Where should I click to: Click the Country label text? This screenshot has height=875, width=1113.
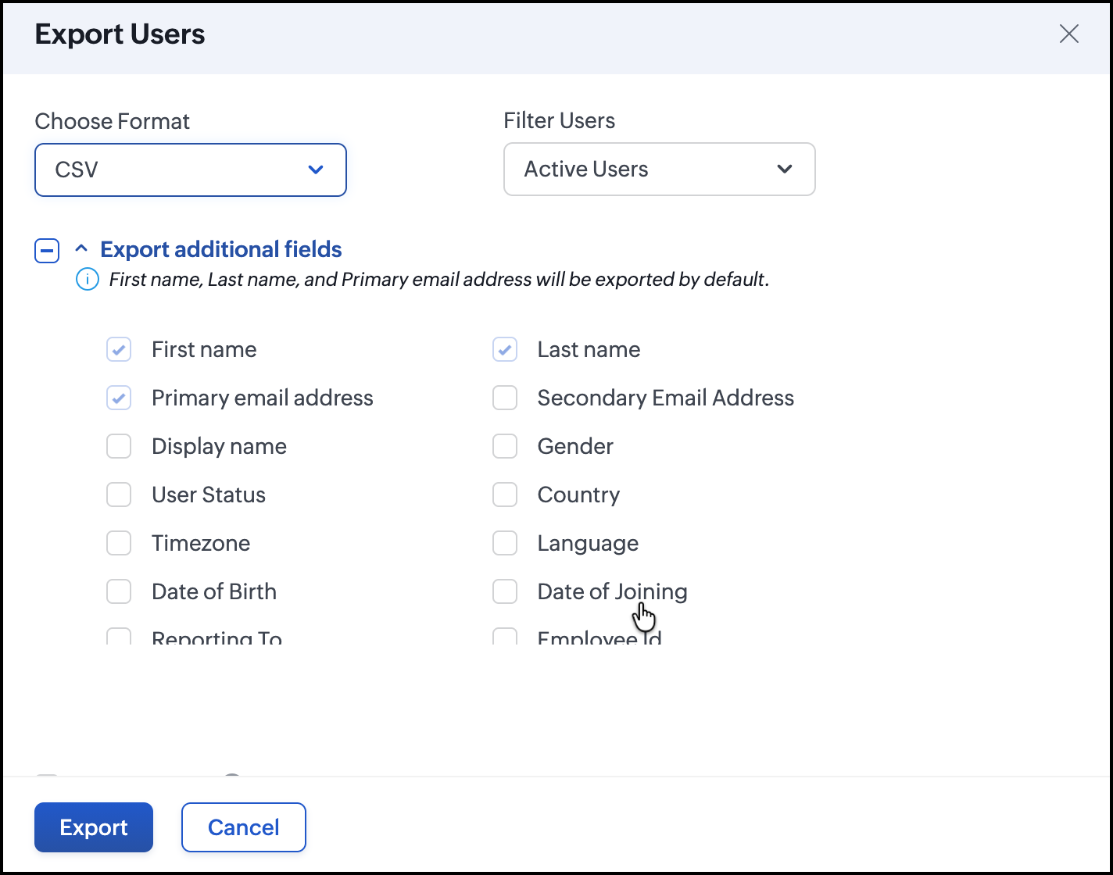[579, 495]
